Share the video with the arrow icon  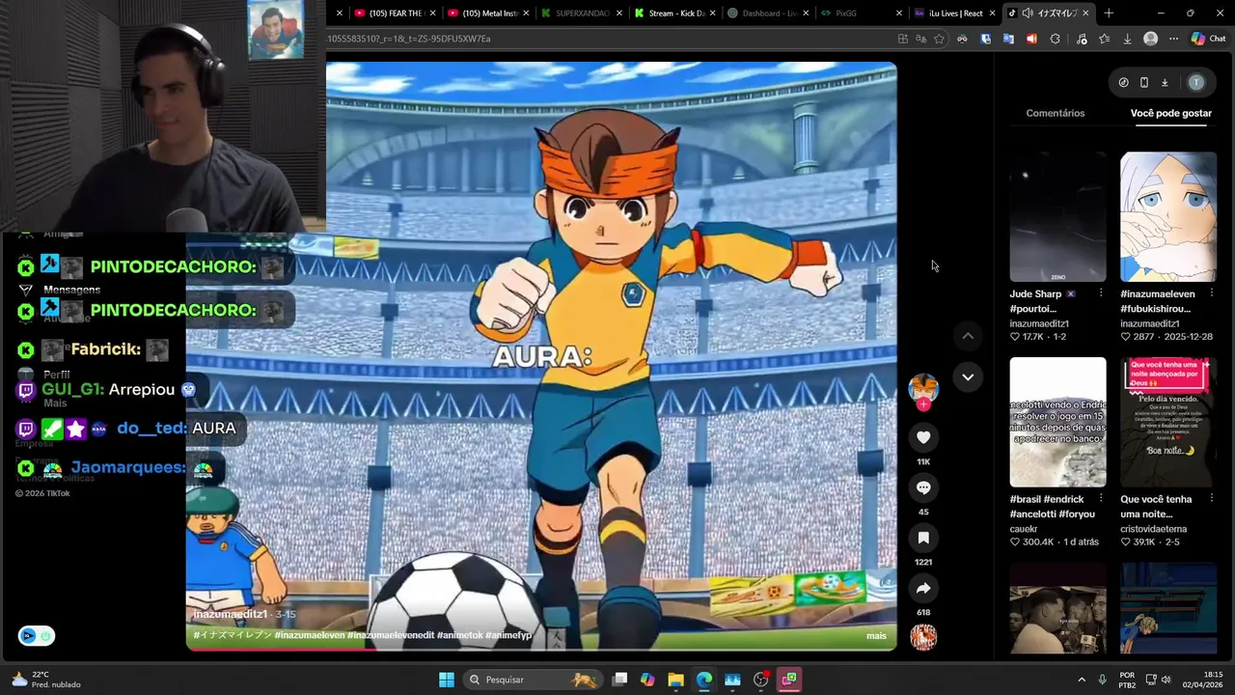coord(923,588)
